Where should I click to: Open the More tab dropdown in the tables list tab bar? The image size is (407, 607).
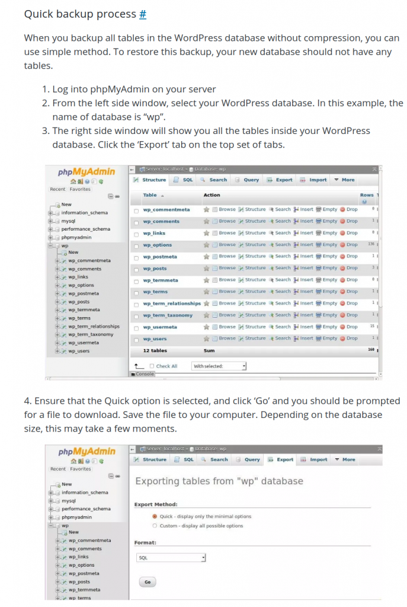point(344,180)
